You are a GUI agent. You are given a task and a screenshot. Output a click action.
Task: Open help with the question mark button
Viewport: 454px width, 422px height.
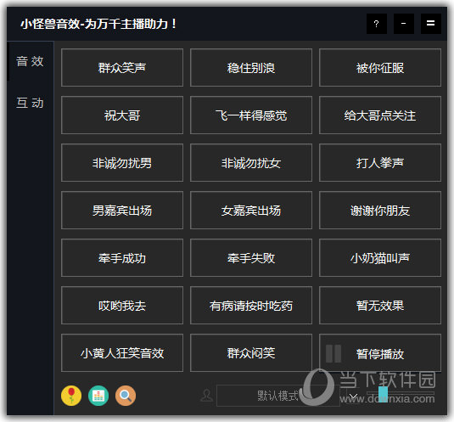(377, 24)
